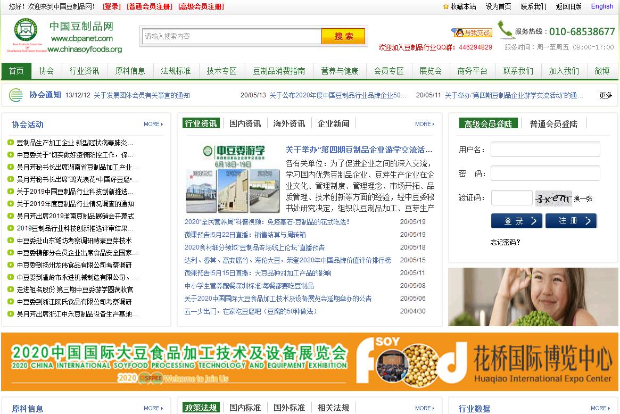This screenshot has height=414, width=620.
Task: Switch the site language to English
Action: (x=602, y=6)
